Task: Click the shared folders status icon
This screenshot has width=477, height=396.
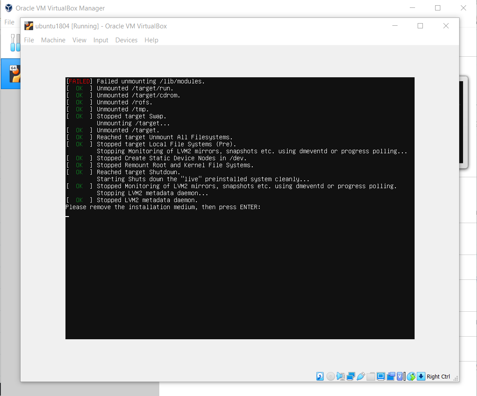Action: pyautogui.click(x=371, y=376)
